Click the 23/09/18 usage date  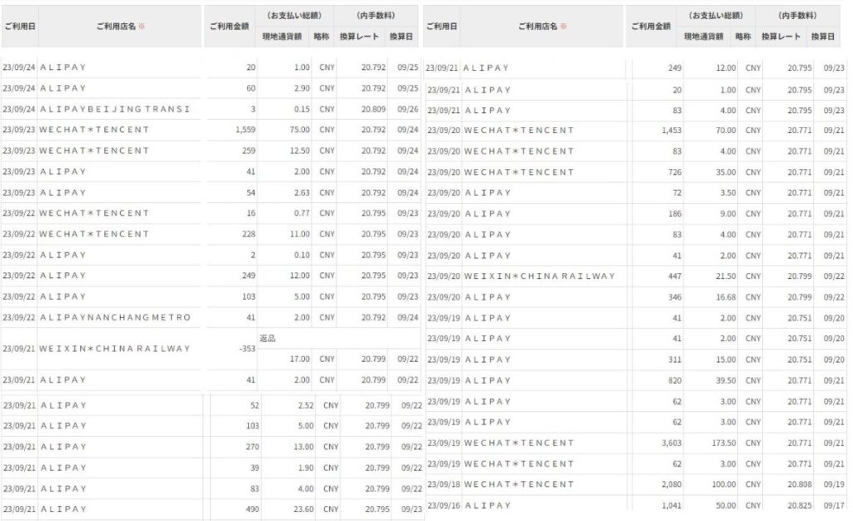coord(441,484)
